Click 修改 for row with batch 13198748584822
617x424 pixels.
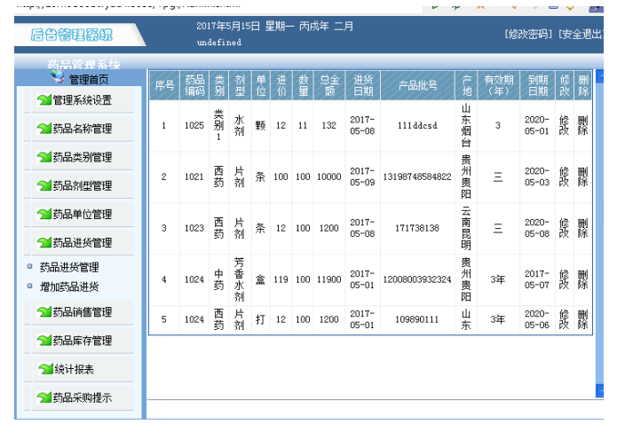pos(564,177)
